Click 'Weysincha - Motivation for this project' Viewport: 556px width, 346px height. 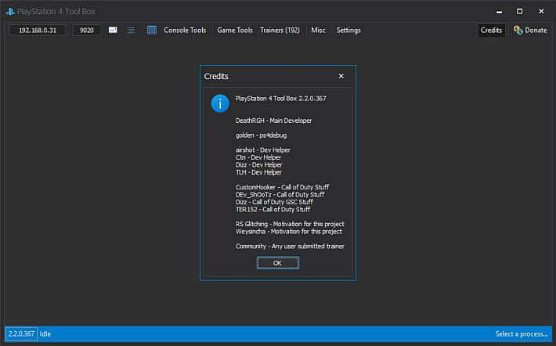(289, 232)
